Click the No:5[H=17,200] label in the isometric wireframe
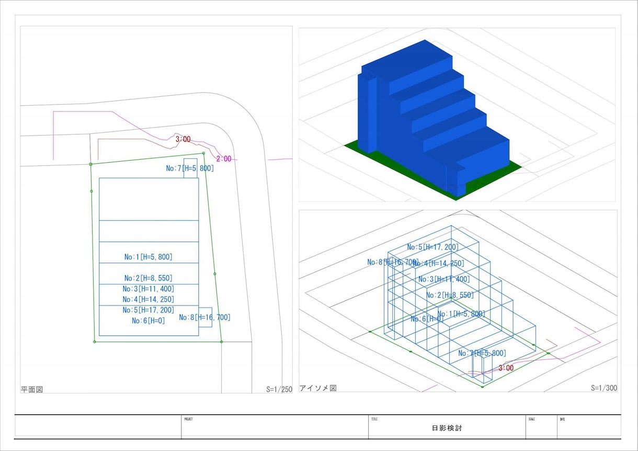The width and height of the screenshot is (638, 451). click(432, 247)
